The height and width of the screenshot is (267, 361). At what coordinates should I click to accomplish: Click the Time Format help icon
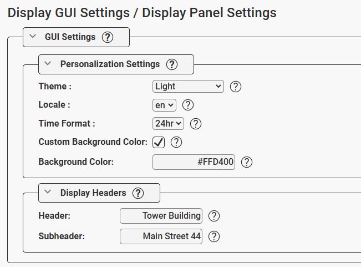[196, 124]
